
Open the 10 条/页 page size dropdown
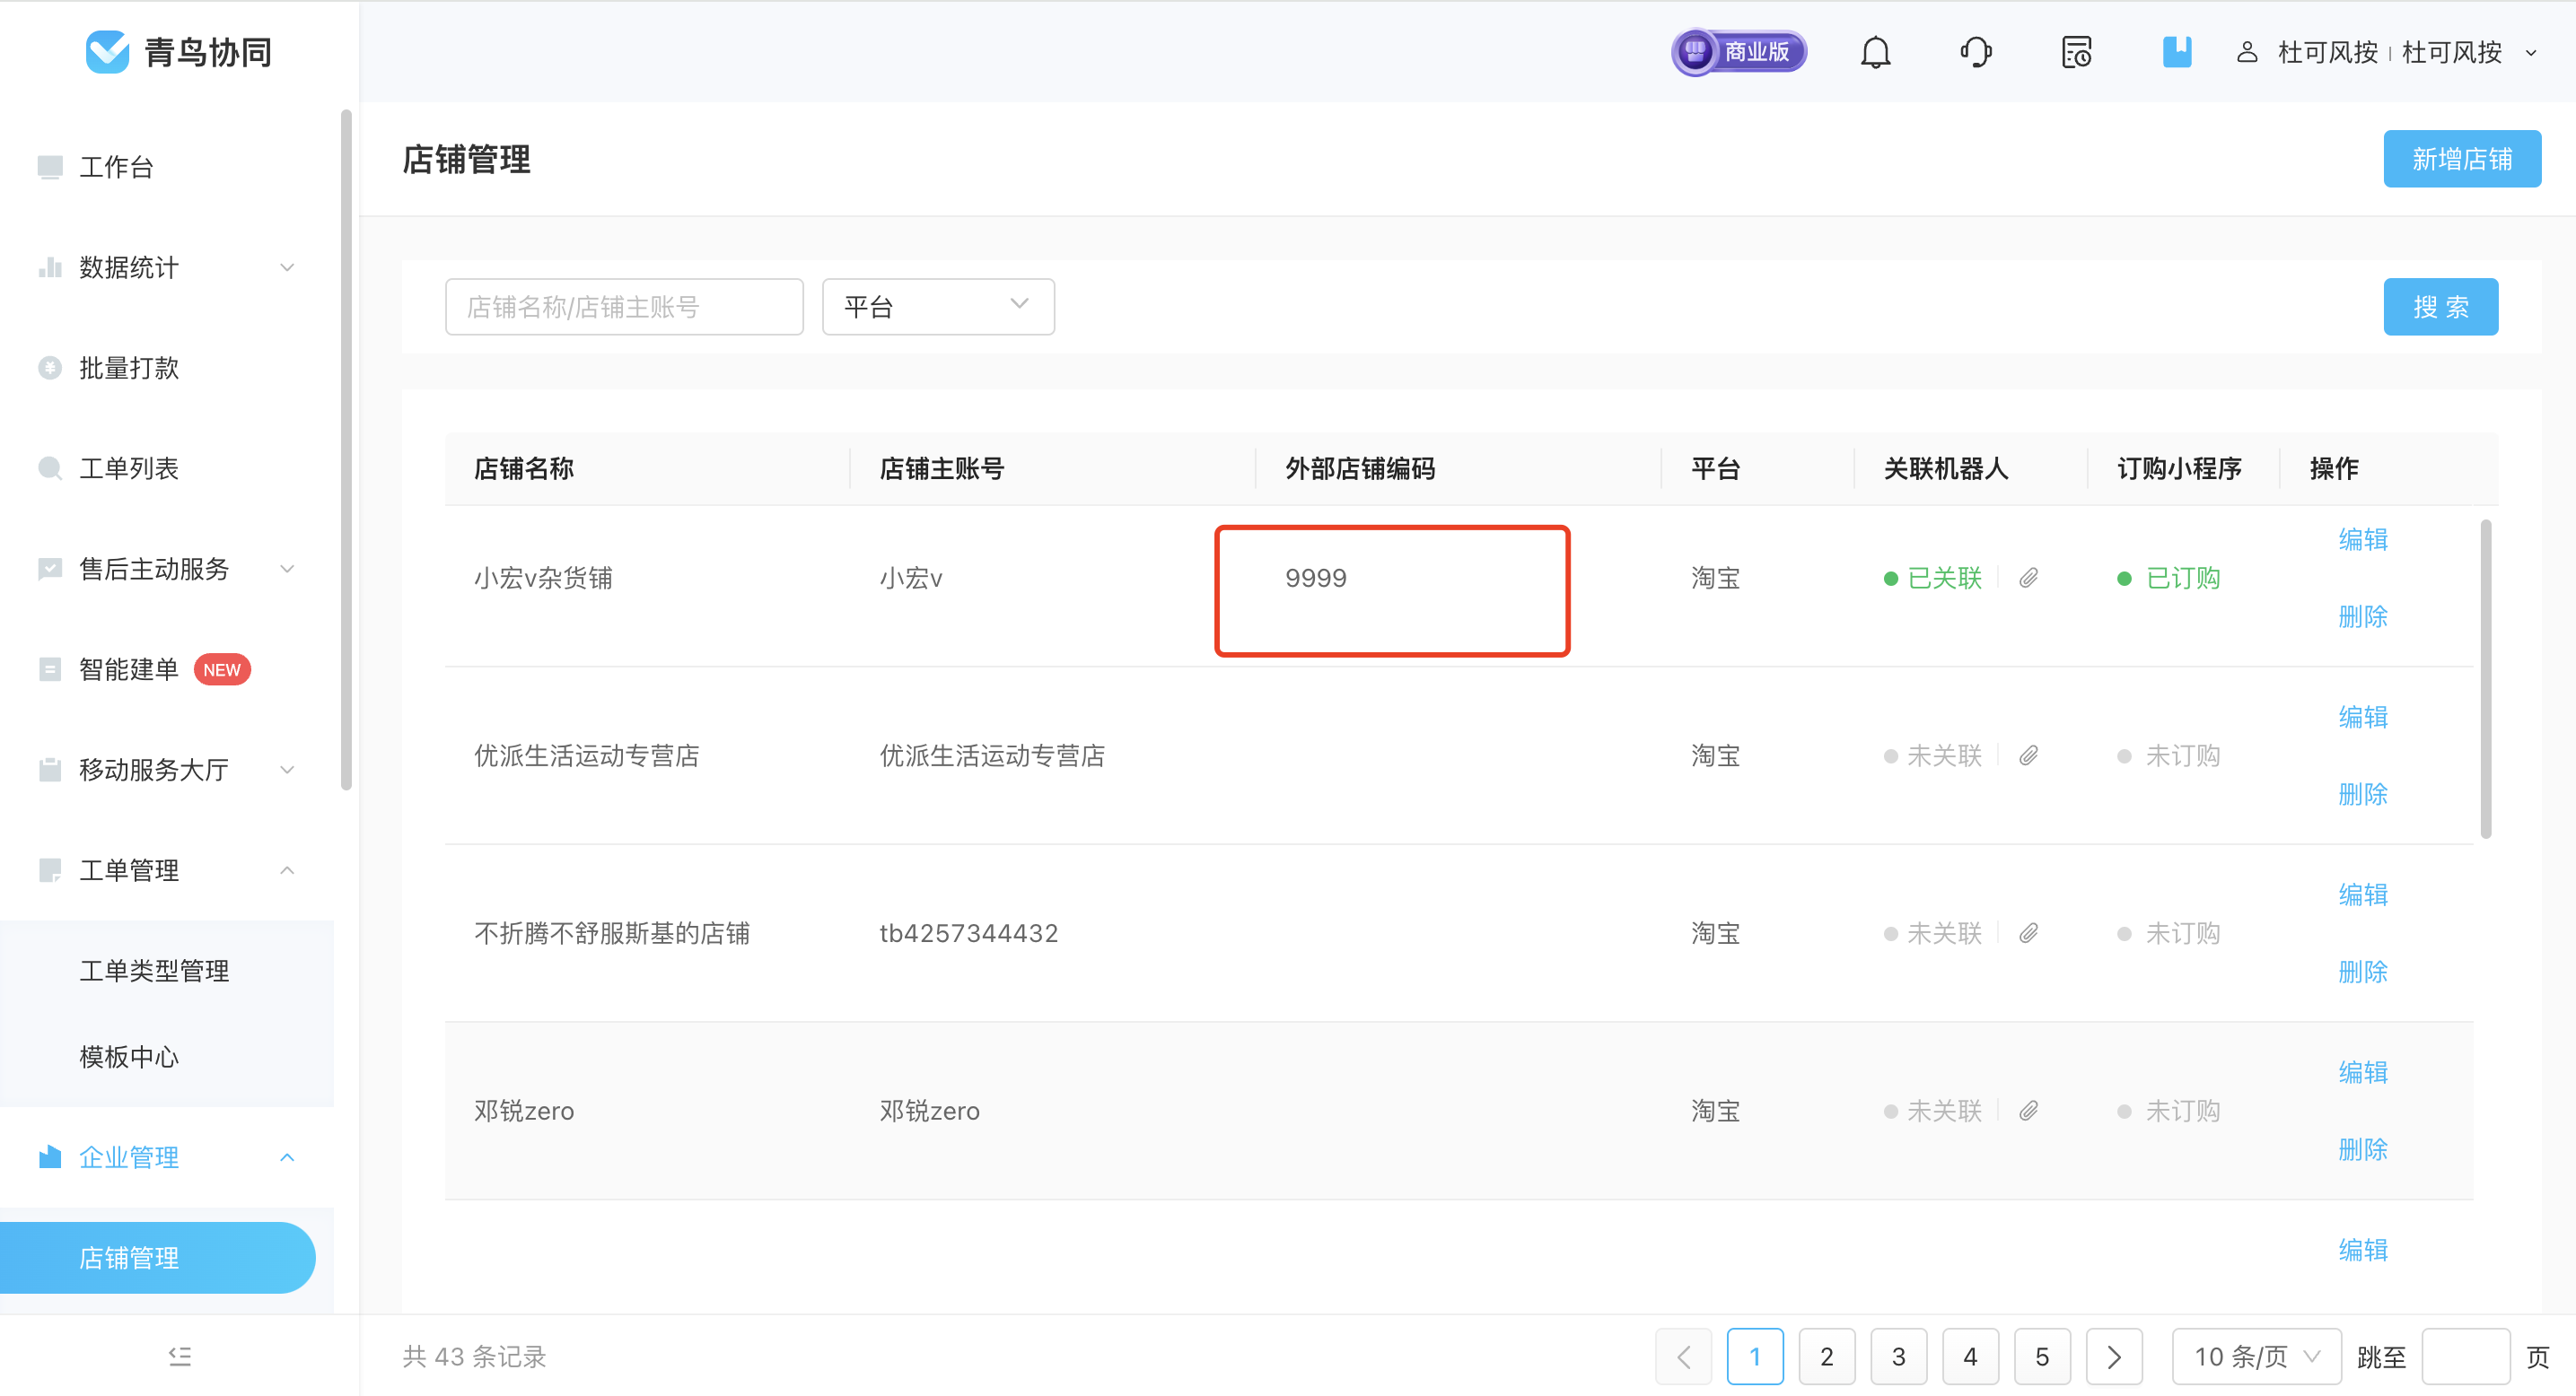[x=2256, y=1356]
